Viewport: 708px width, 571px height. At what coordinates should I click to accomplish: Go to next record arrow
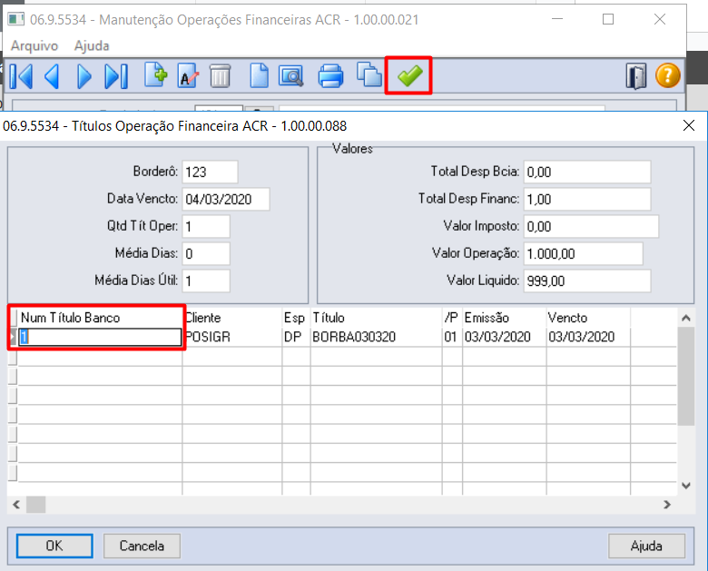pyautogui.click(x=84, y=76)
